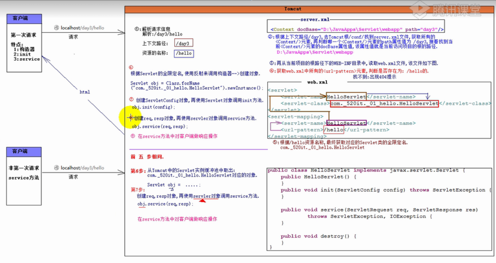Click the "1:构造器" line
This screenshot has width=496, height=263.
tap(24, 49)
